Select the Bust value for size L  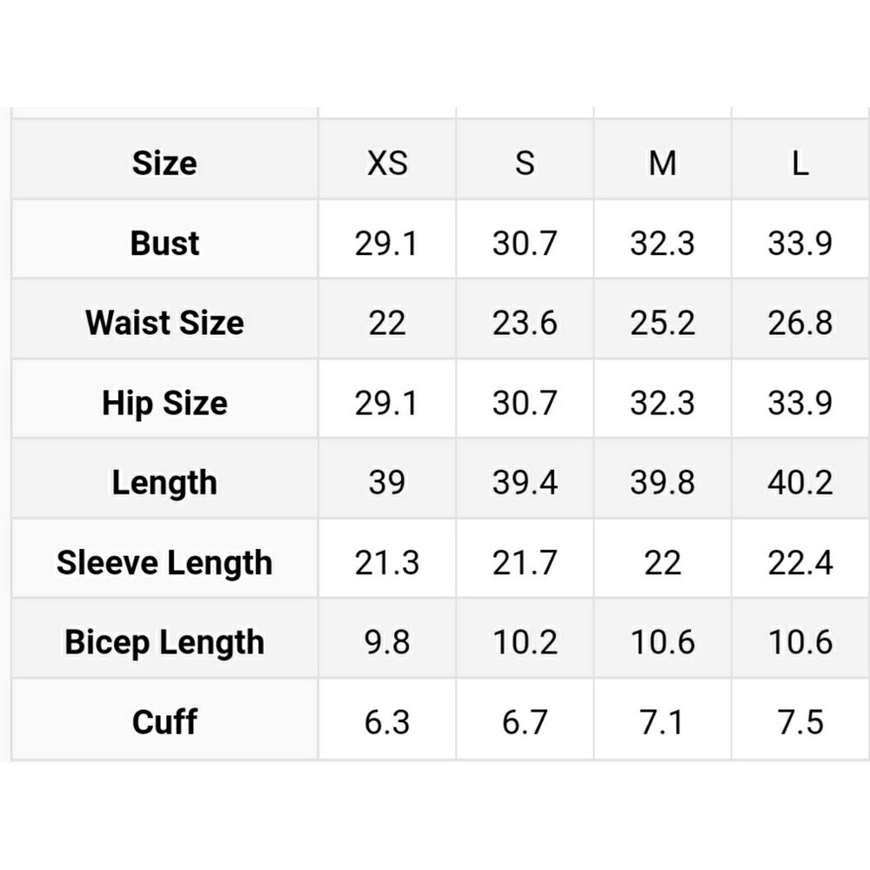click(800, 243)
